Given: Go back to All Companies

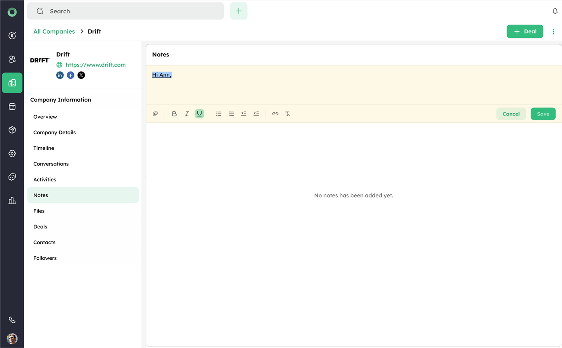Looking at the screenshot, I should 54,32.
